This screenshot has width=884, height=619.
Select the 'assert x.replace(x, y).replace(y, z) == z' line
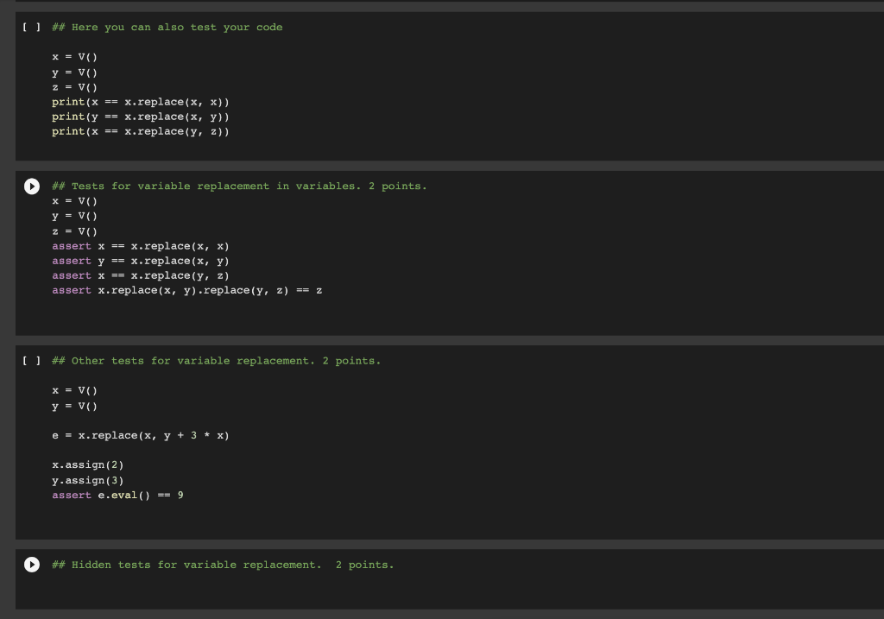click(186, 290)
